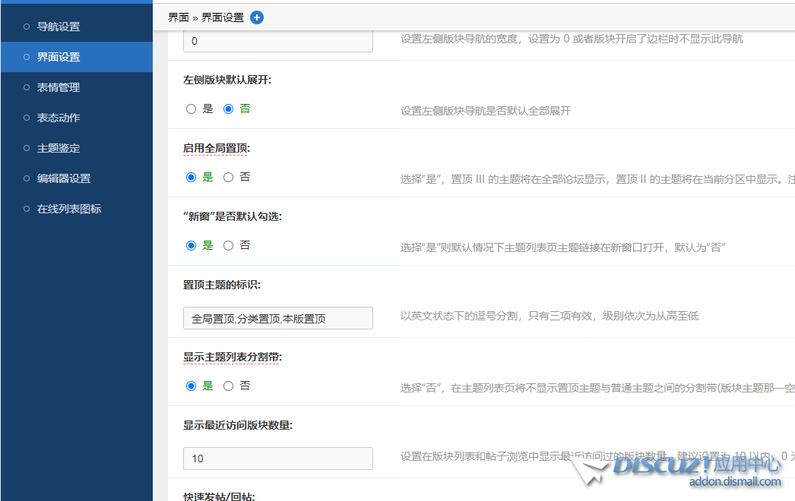This screenshot has width=795, height=501.
Task: Select 是 for 显示主题列表分割带
Action: click(x=192, y=386)
